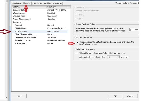
Task: Click the 'Standby' summary value
Action: pos(51,19)
